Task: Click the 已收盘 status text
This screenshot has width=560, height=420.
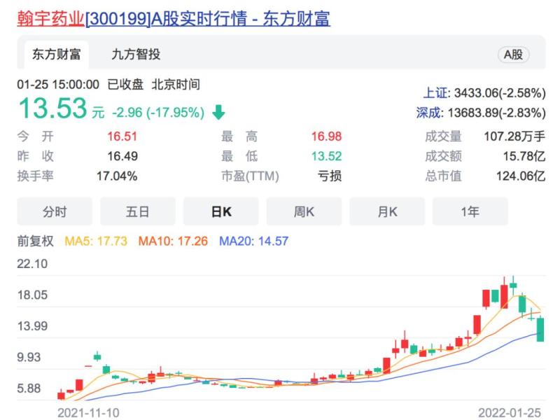Action: tap(125, 85)
